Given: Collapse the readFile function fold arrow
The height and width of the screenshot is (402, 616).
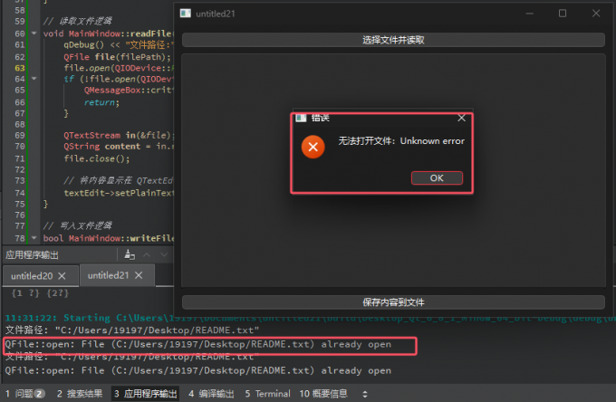Looking at the screenshot, I should 34,33.
